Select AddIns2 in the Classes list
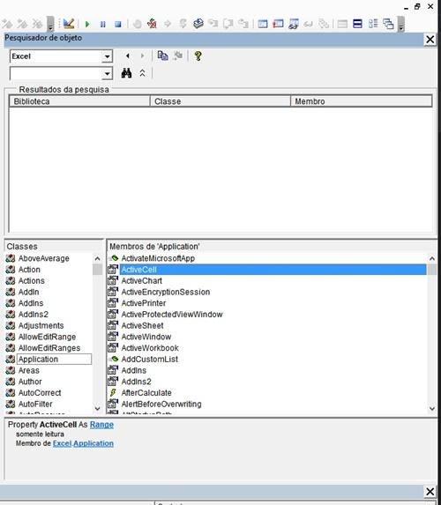441x505 pixels. [34, 315]
